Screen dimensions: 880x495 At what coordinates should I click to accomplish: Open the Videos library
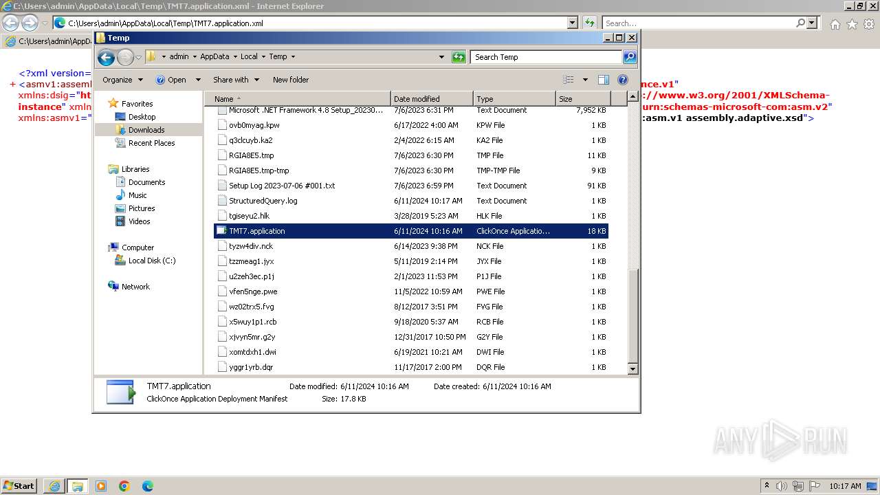(139, 221)
